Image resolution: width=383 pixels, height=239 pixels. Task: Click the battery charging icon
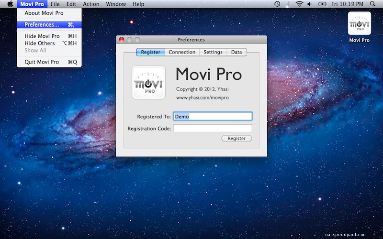tap(322, 4)
